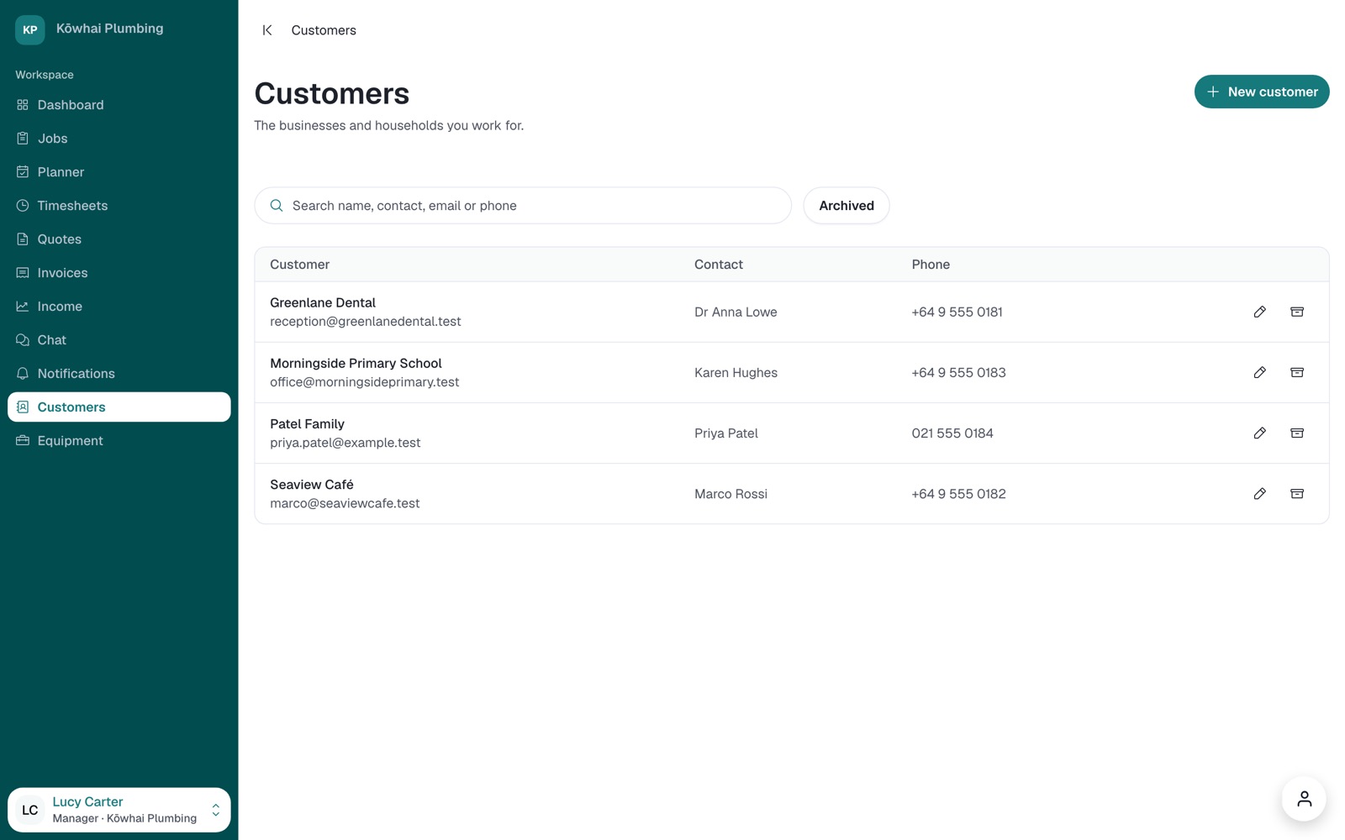
Task: Click phone +64 9 555 0182
Action: (x=958, y=494)
